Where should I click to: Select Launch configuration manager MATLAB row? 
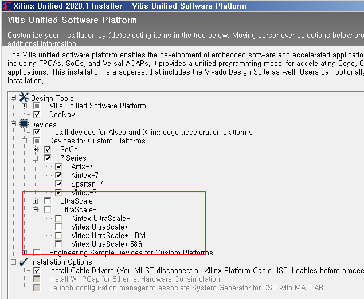tap(186, 288)
